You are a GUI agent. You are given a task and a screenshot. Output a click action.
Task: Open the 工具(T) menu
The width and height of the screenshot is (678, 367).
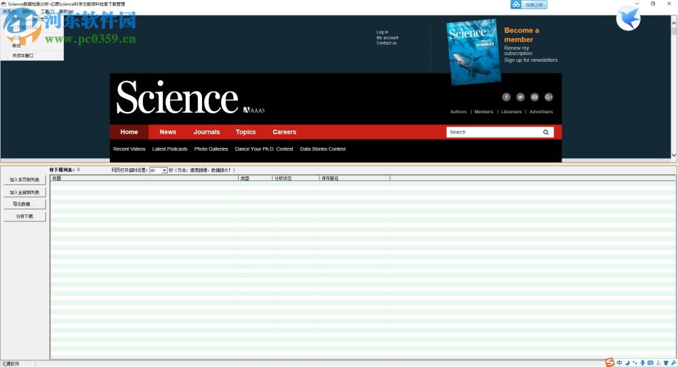(x=47, y=12)
